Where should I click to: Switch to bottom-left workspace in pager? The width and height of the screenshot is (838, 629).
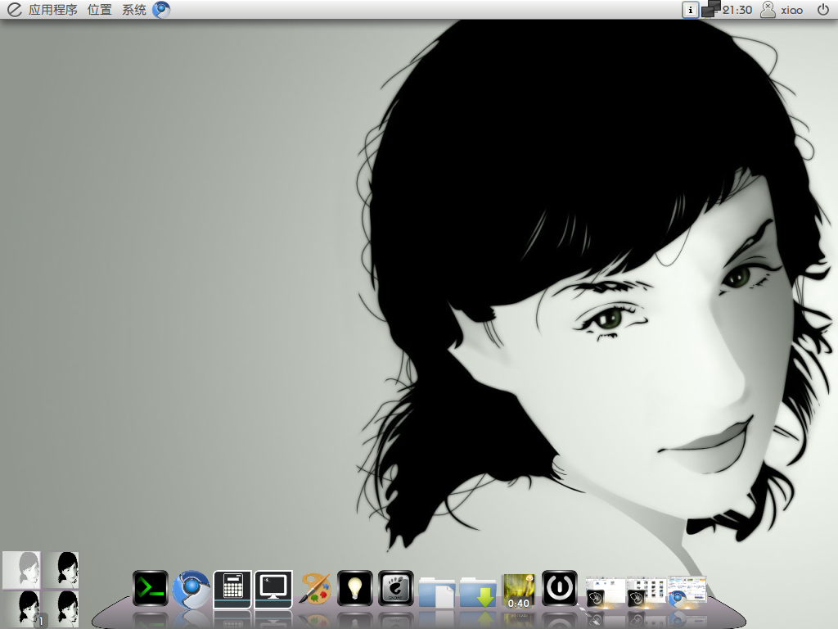pos(21,609)
